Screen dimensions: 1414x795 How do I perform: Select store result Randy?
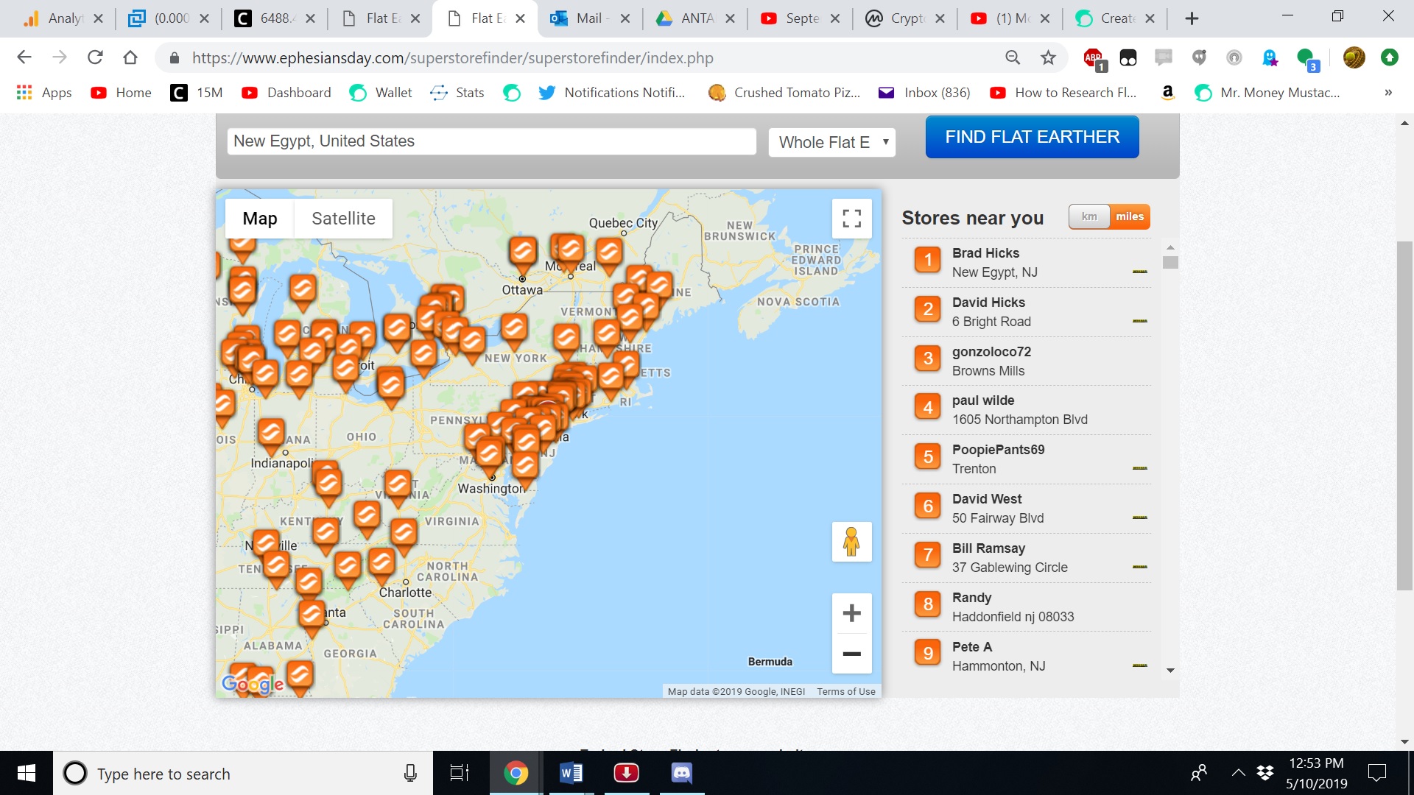1027,607
